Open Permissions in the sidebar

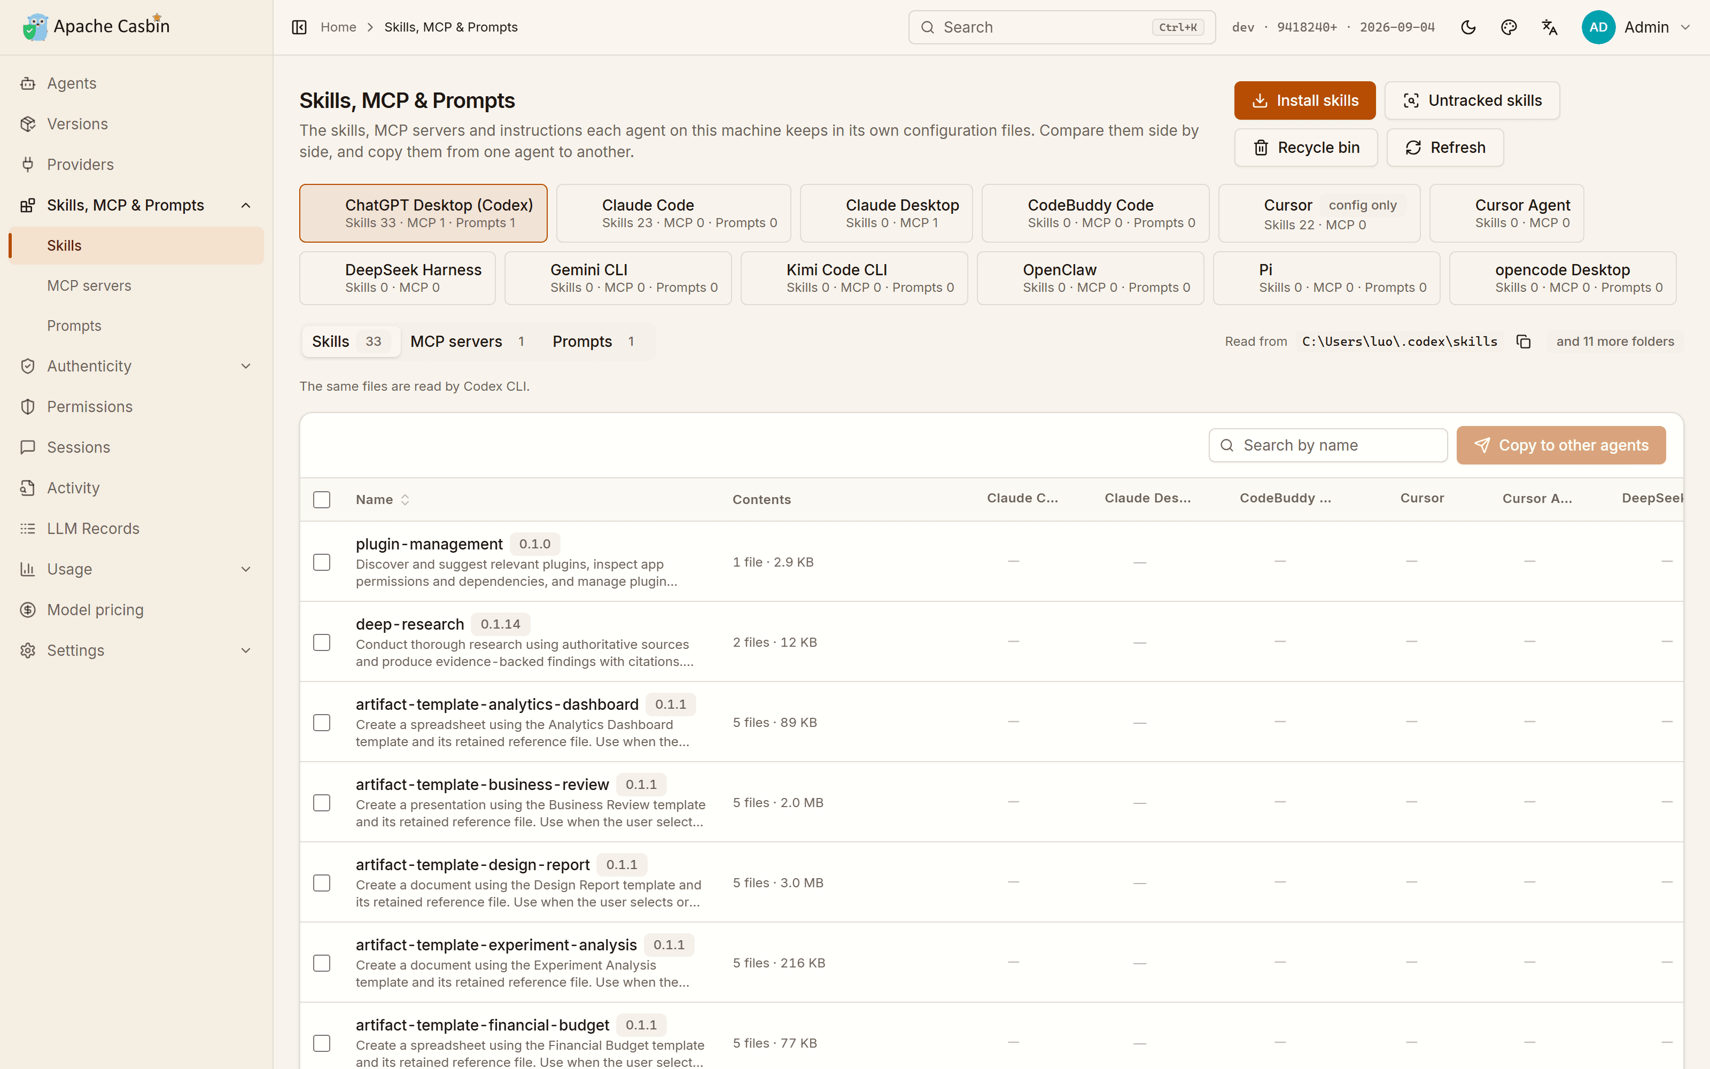pos(136,407)
